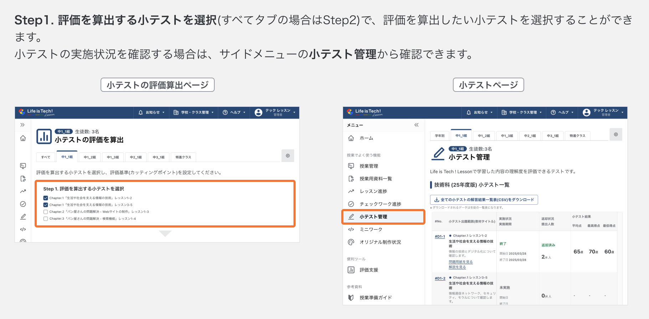Open the mini work code icon in evaluation page sidebar
This screenshot has height=319, width=649.
(x=23, y=229)
